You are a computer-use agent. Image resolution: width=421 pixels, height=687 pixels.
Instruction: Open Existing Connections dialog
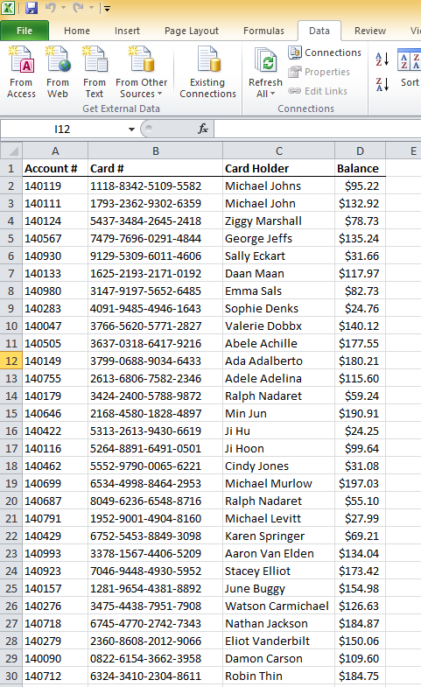tap(207, 73)
